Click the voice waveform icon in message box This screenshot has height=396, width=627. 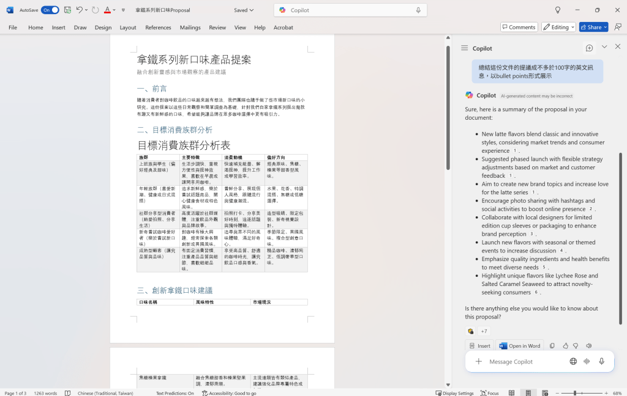(587, 362)
